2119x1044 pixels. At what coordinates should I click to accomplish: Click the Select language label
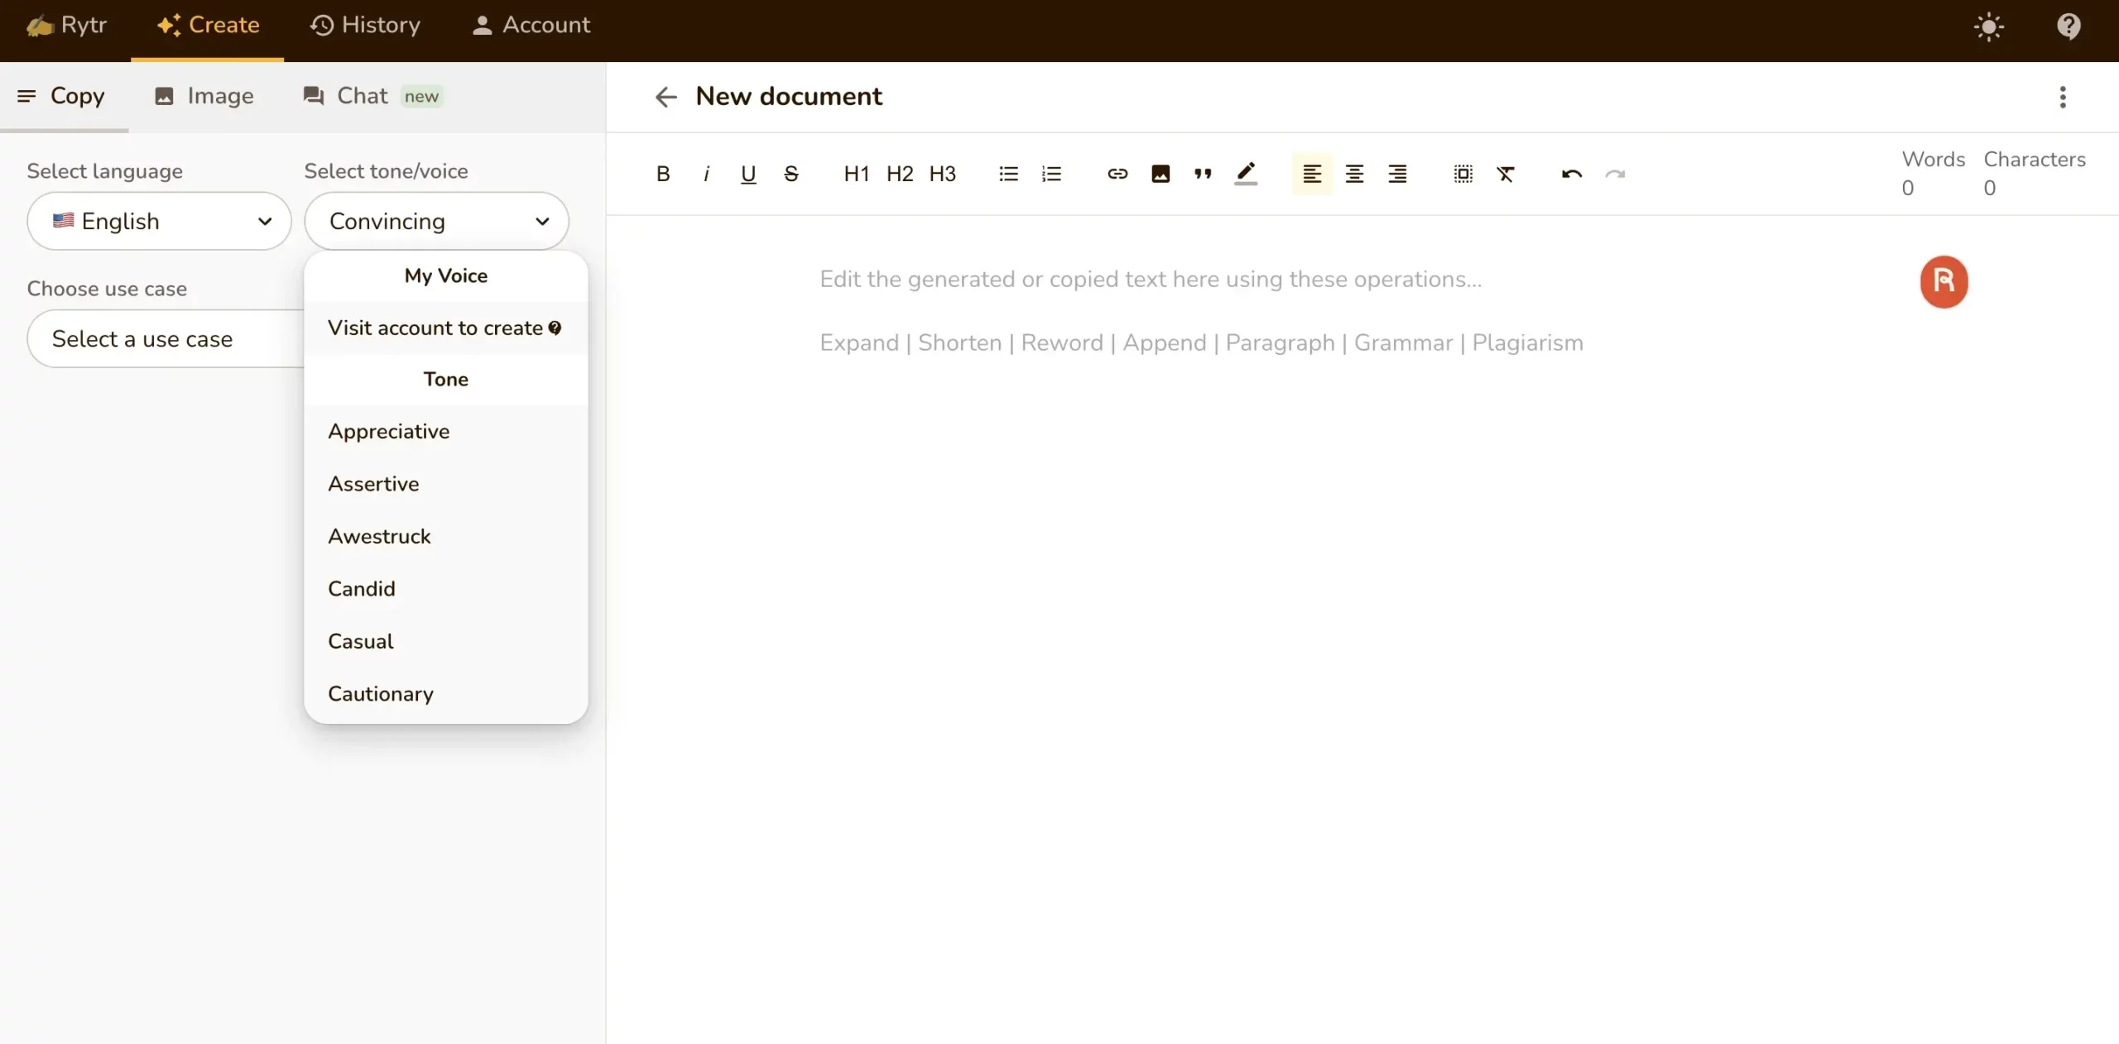click(x=104, y=171)
